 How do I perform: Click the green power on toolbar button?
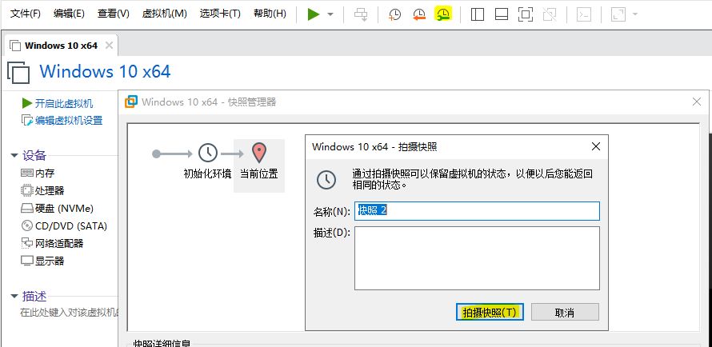coord(314,14)
